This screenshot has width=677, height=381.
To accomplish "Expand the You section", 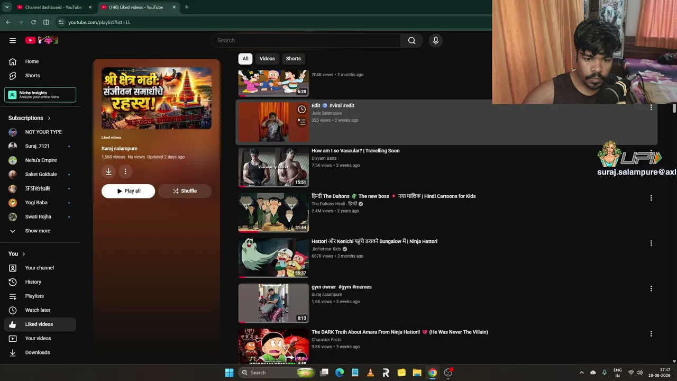I will click(x=17, y=254).
